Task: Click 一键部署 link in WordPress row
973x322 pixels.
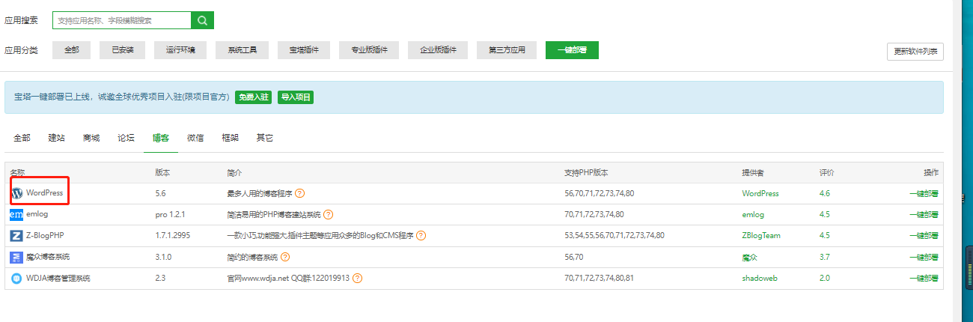Action: pyautogui.click(x=924, y=193)
